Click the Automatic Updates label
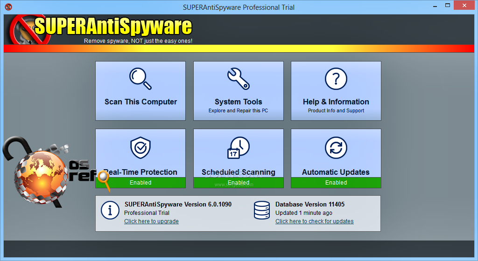The width and height of the screenshot is (478, 261). (336, 172)
